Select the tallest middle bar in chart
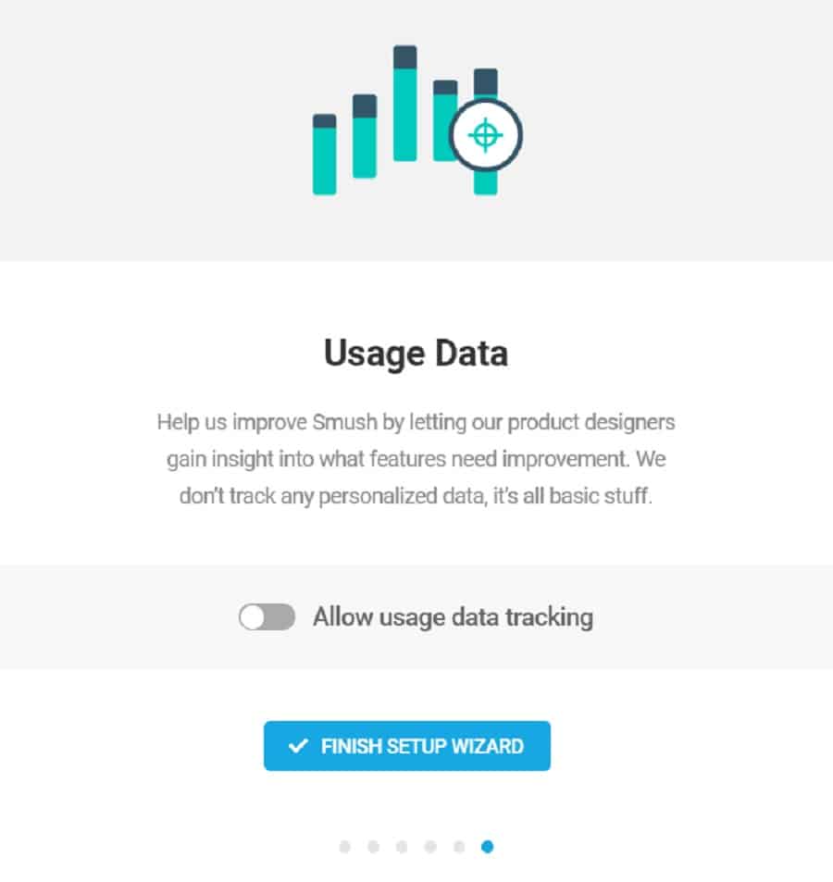Screen dimensions: 833x882 (404, 106)
